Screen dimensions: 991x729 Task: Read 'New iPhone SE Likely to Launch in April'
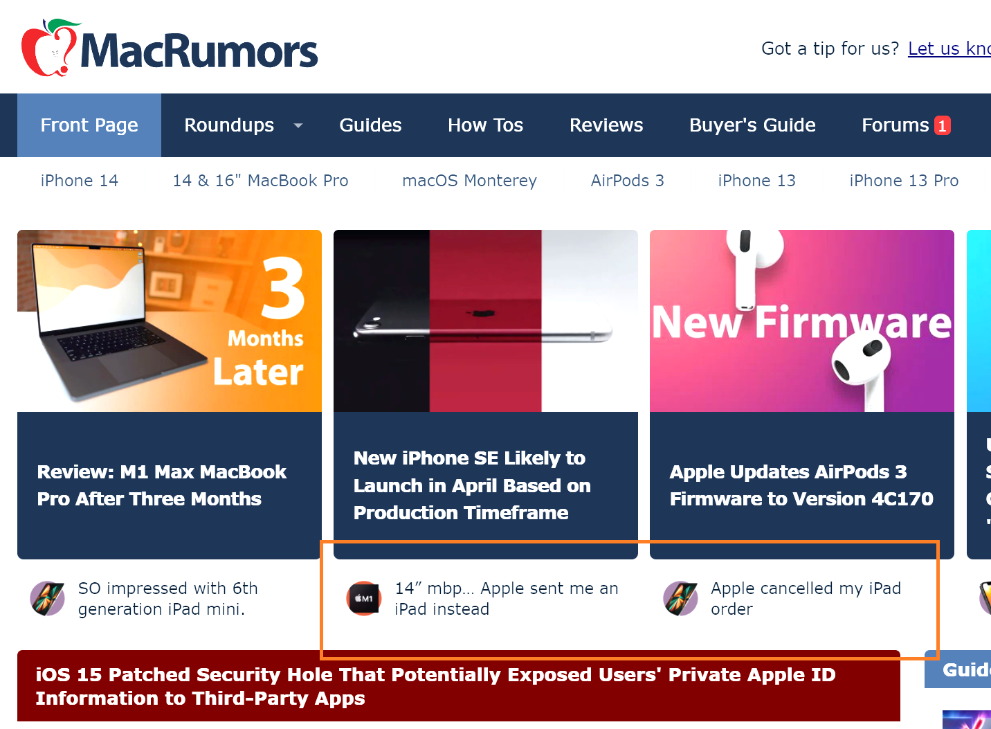(x=472, y=485)
